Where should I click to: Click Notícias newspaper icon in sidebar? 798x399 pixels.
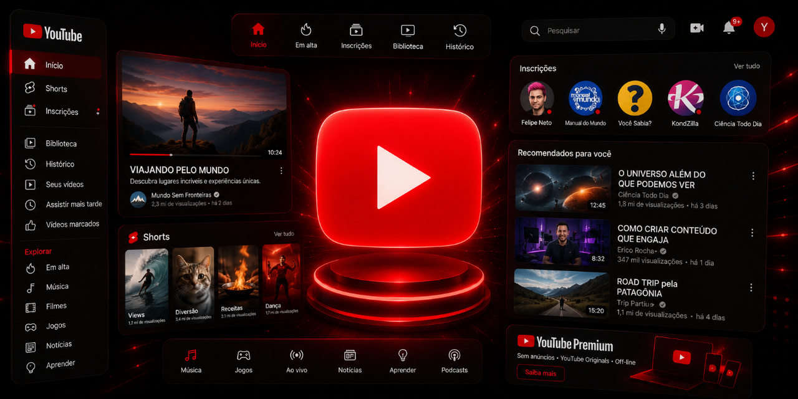coord(31,347)
